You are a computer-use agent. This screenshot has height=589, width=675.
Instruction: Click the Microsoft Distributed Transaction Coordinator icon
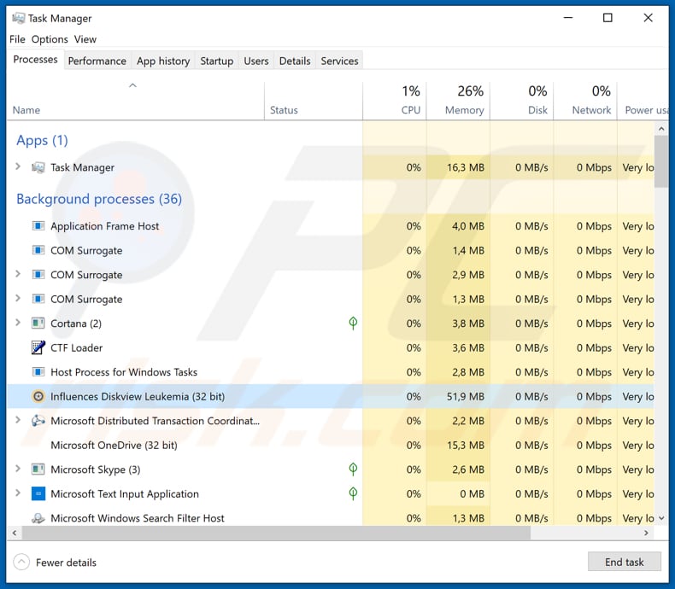(38, 421)
